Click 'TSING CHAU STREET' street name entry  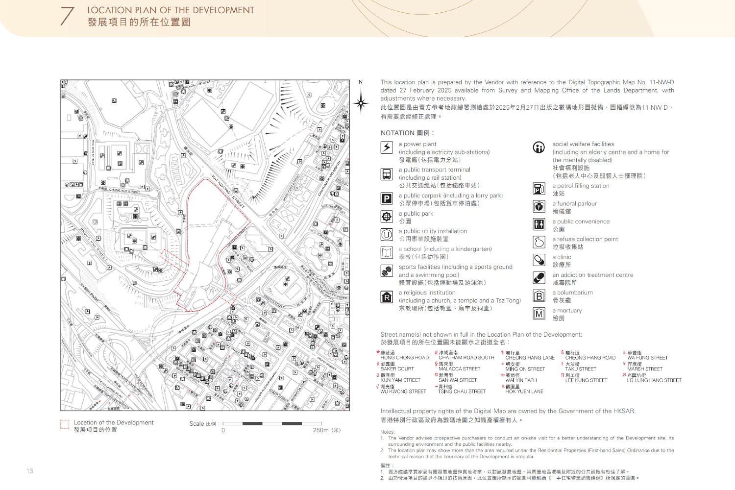pos(462,392)
